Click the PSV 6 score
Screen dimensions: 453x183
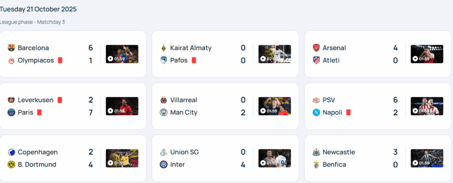point(395,100)
